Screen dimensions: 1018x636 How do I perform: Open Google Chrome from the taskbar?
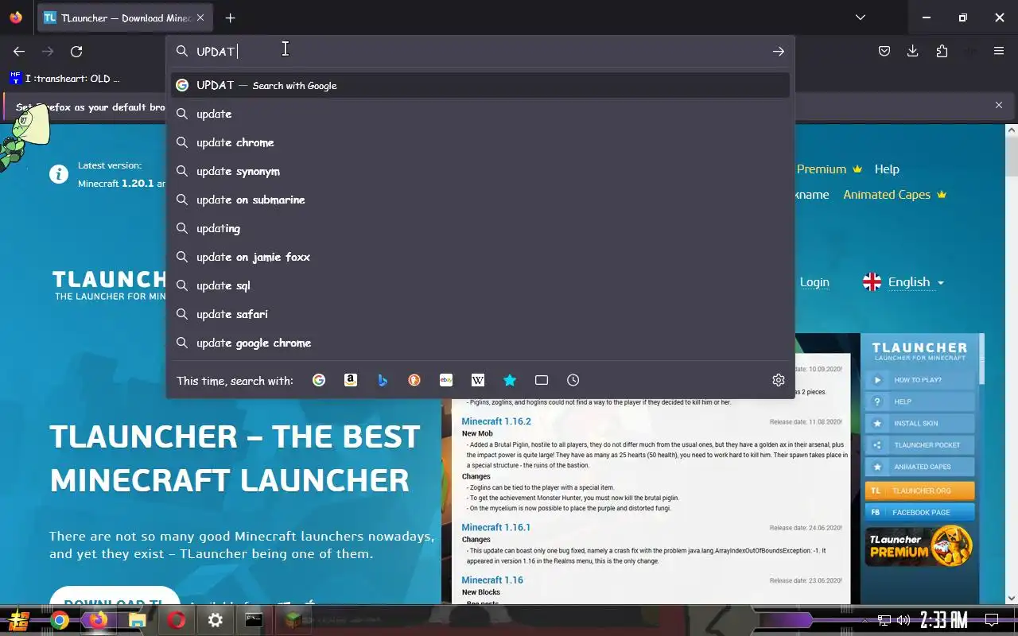click(60, 620)
